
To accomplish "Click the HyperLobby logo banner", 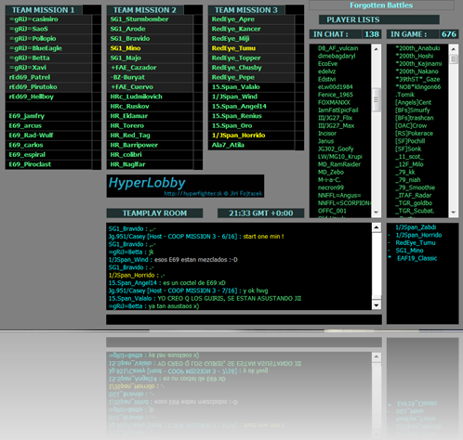I will 185,186.
